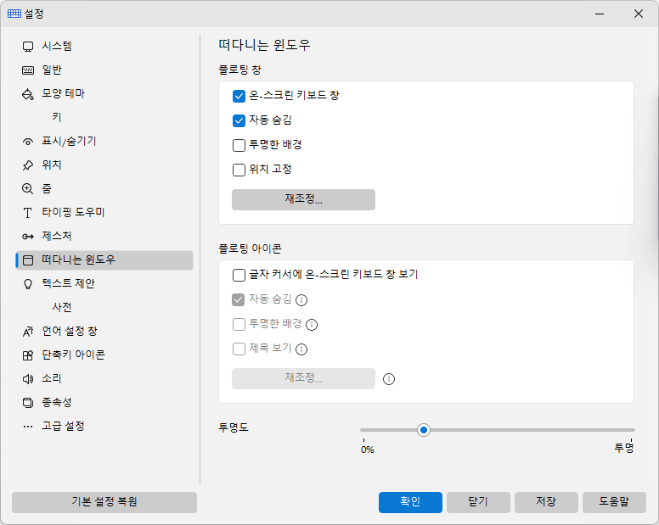The image size is (659, 525).
Task: Toggle 투명한 배경 checkbox under 플로팅 아이콘
Action: (239, 324)
